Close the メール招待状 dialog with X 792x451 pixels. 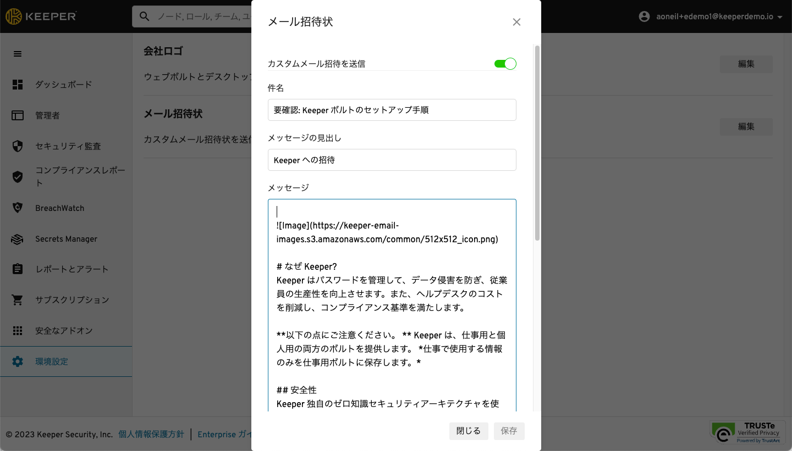(516, 22)
